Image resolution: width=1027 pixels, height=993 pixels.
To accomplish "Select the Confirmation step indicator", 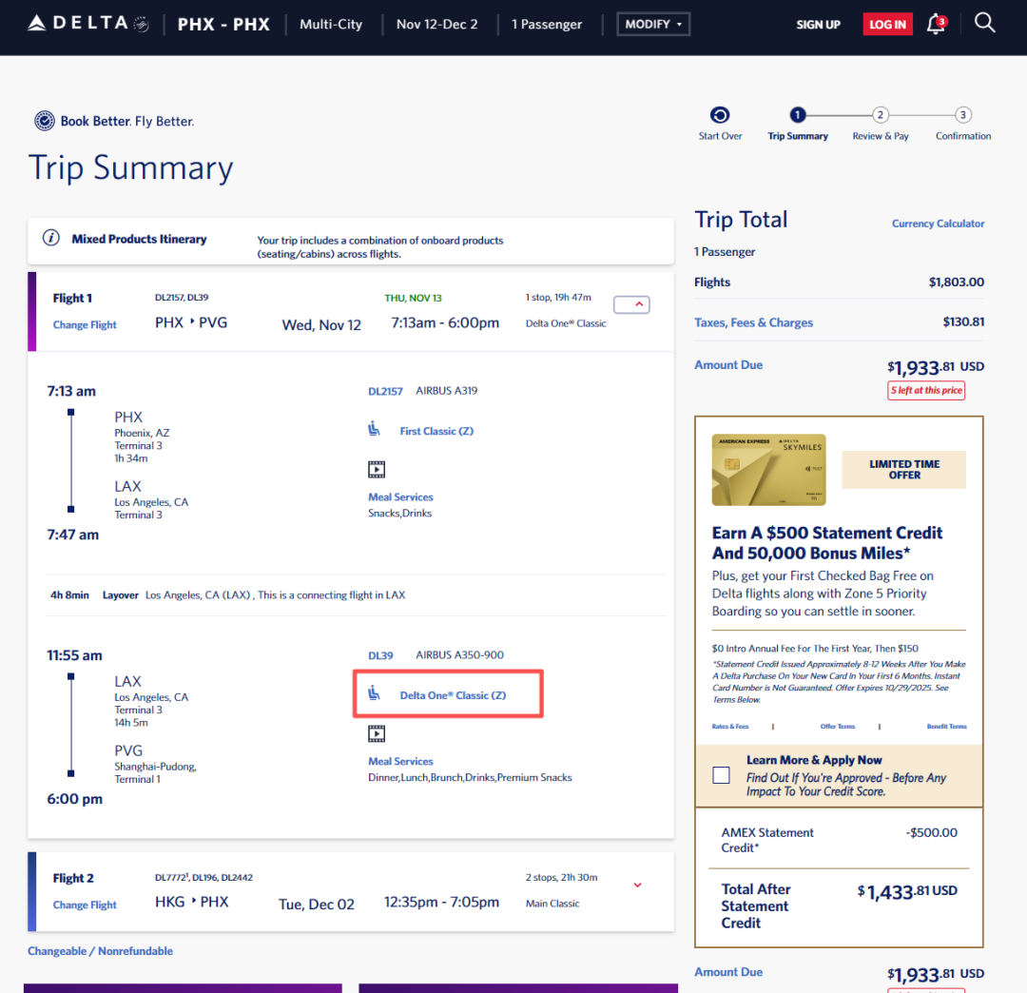I will tap(963, 116).
